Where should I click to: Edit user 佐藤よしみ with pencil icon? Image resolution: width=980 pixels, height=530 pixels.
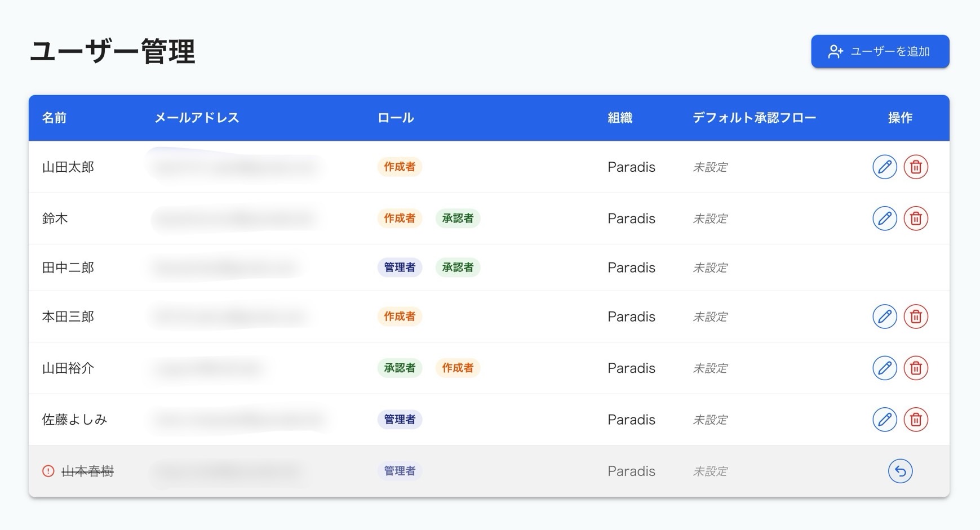pyautogui.click(x=884, y=420)
